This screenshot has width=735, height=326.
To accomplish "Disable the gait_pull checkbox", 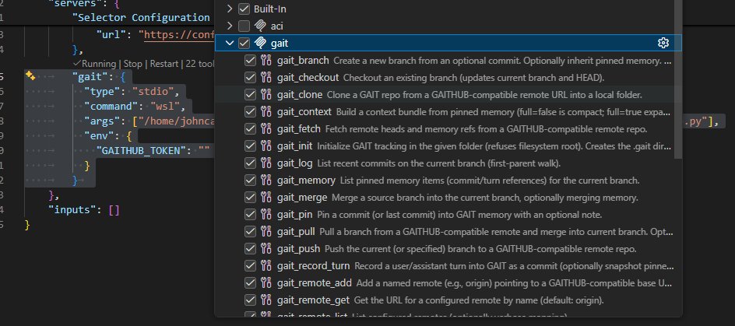I will (250, 232).
